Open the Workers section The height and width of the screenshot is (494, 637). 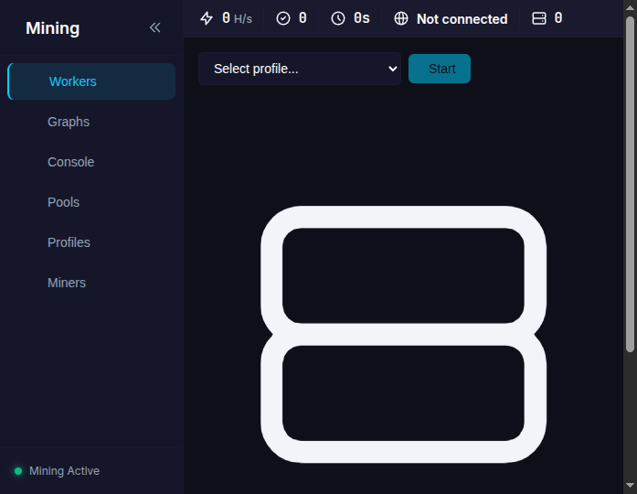73,81
